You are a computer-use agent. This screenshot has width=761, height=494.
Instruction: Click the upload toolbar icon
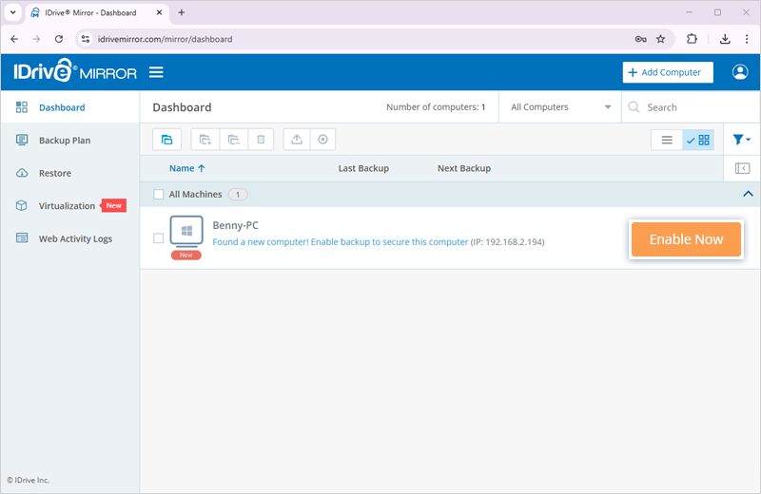297,140
